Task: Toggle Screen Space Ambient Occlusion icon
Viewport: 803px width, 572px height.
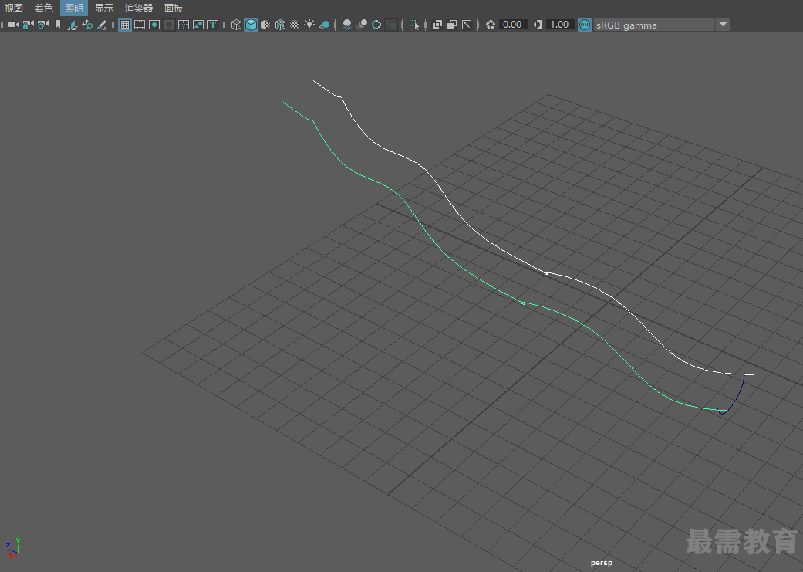Action: (x=346, y=25)
